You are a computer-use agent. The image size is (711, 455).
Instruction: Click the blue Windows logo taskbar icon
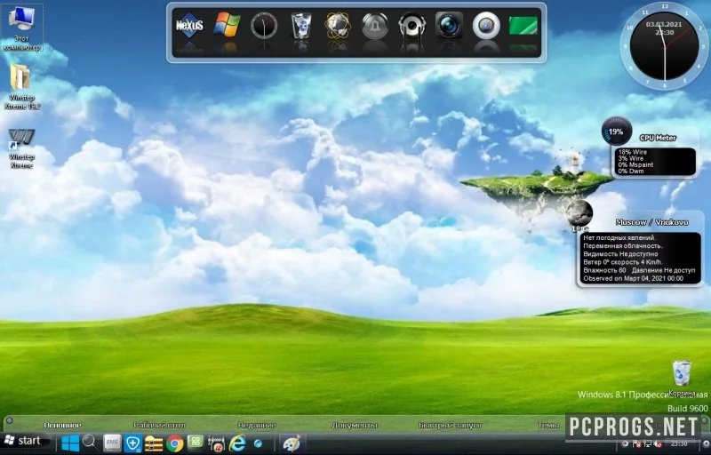tap(70, 443)
